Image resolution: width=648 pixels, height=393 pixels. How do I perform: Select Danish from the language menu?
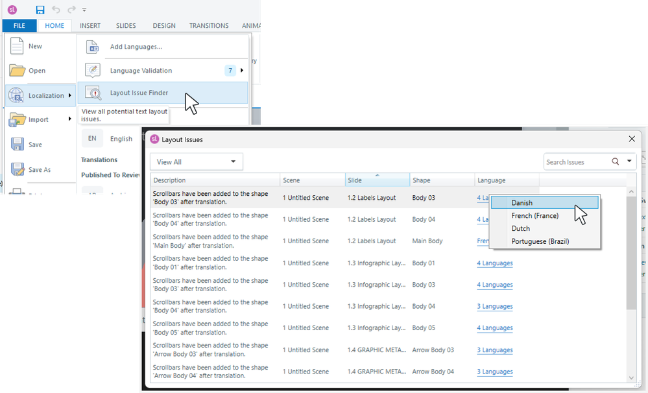[x=522, y=202]
